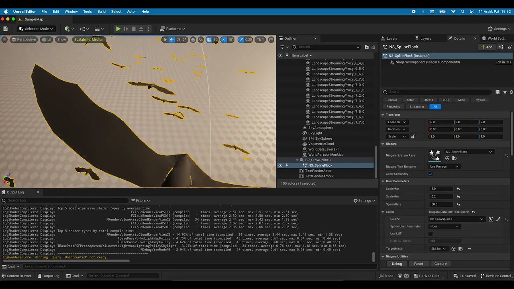Toggle world/local coordinate globe icon
The width and height of the screenshot is (514, 289).
coord(193,39)
